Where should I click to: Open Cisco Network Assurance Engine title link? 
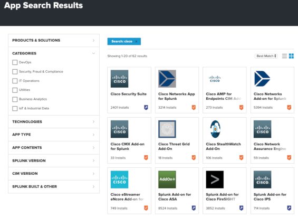click(270, 146)
